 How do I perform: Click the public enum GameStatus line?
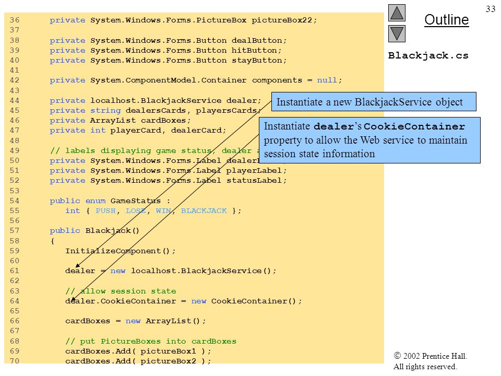pos(110,201)
